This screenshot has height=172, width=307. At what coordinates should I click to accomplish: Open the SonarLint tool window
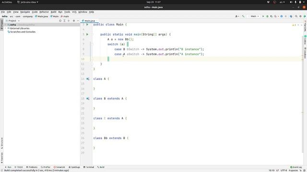[x=59, y=167]
